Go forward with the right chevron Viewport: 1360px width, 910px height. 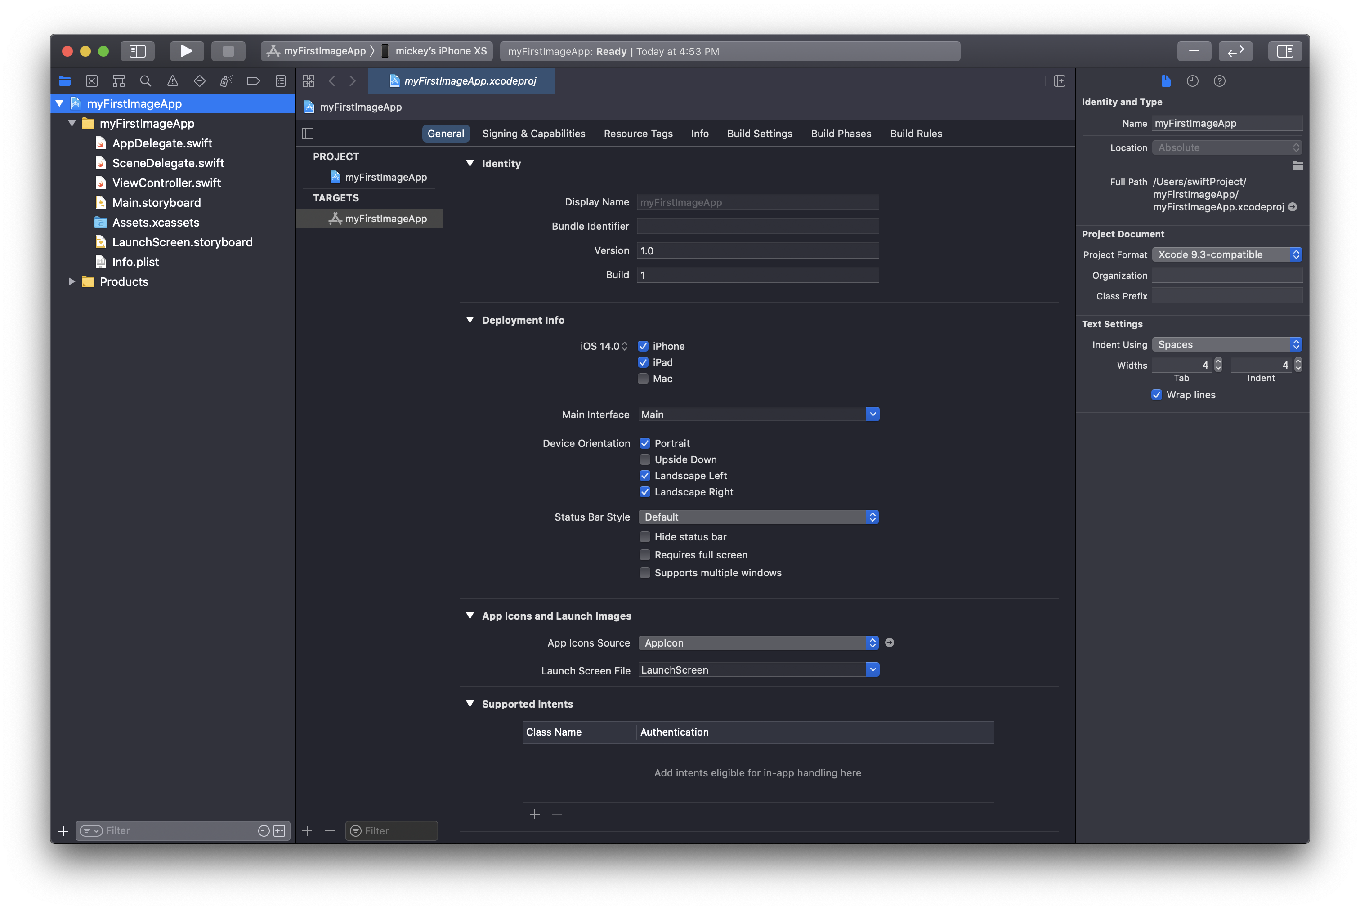(352, 81)
